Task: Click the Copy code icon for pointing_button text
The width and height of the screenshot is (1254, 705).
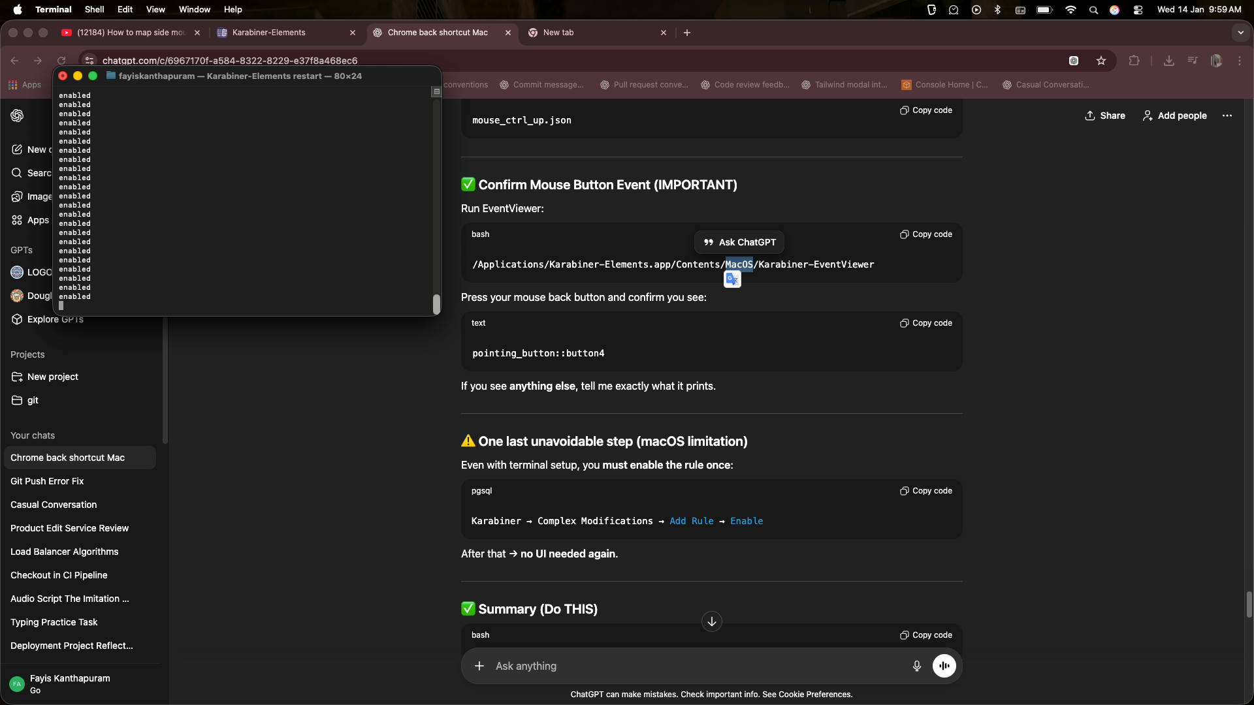Action: 905,323
